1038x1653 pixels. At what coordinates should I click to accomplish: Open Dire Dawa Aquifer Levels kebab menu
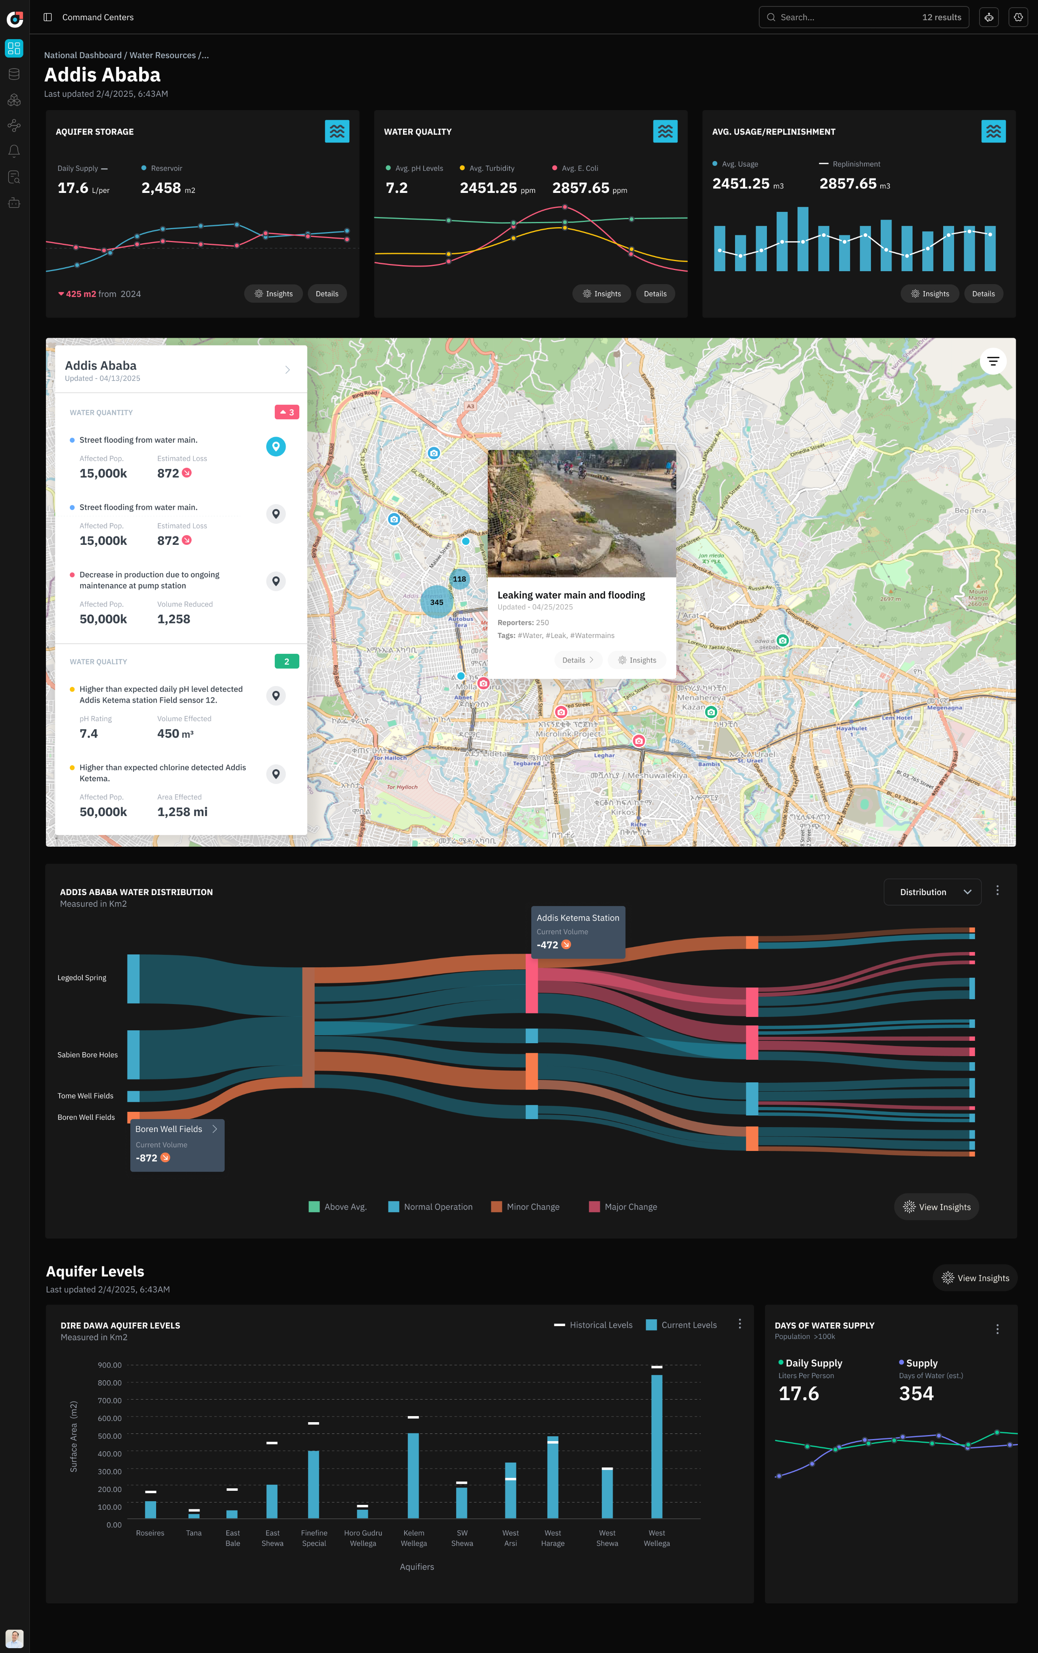coord(739,1324)
